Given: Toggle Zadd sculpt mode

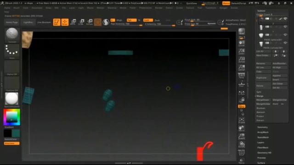Looking at the screenshot, I should (148, 20).
